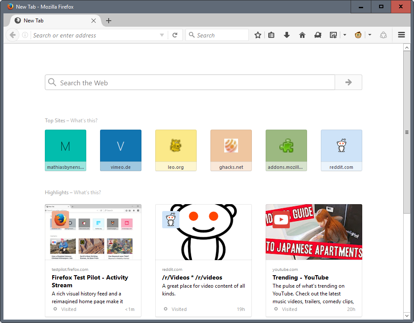Viewport: 414px width, 323px height.
Task: Click the Greasemonkey monkey icon
Action: [x=358, y=35]
